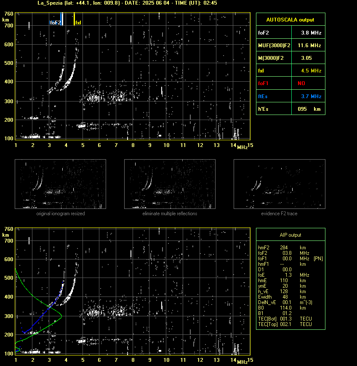
Task: Click the h_vE value '128' in AIP output
Action: (x=284, y=291)
